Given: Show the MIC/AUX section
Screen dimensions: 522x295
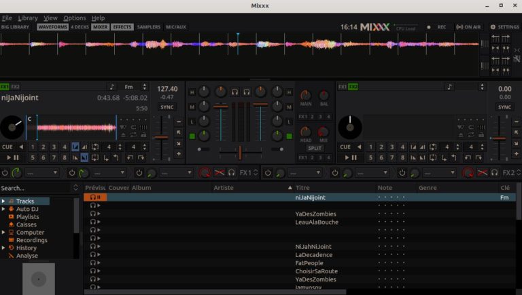Looking at the screenshot, I should click(x=176, y=27).
